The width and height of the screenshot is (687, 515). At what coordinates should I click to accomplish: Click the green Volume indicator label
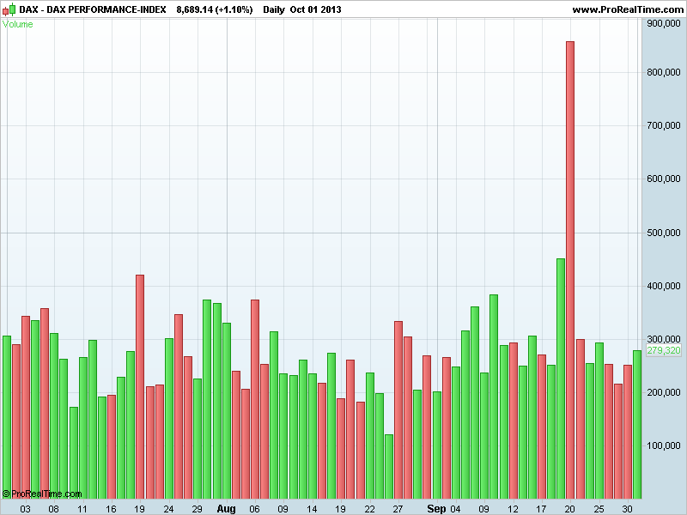pyautogui.click(x=17, y=24)
